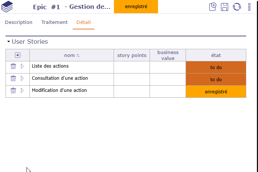
Task: Click the new item icon in header
Action: (212, 7)
